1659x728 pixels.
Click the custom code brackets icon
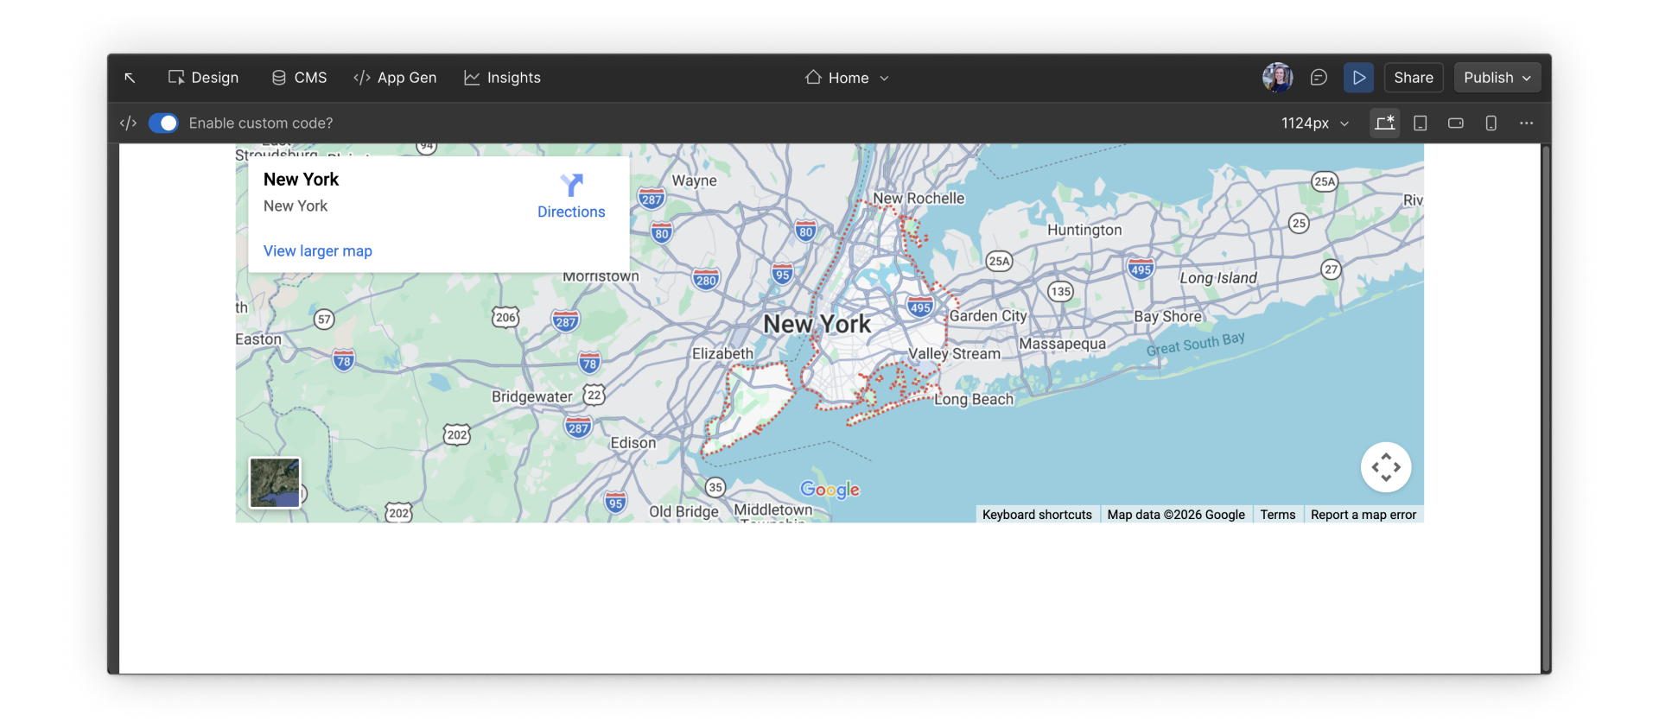[129, 123]
